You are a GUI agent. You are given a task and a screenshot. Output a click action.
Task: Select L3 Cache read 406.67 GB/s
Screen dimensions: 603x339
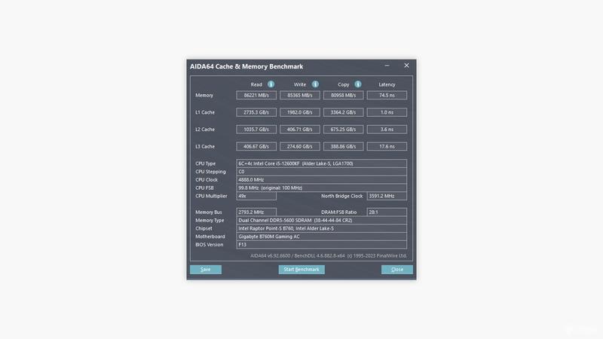point(256,146)
